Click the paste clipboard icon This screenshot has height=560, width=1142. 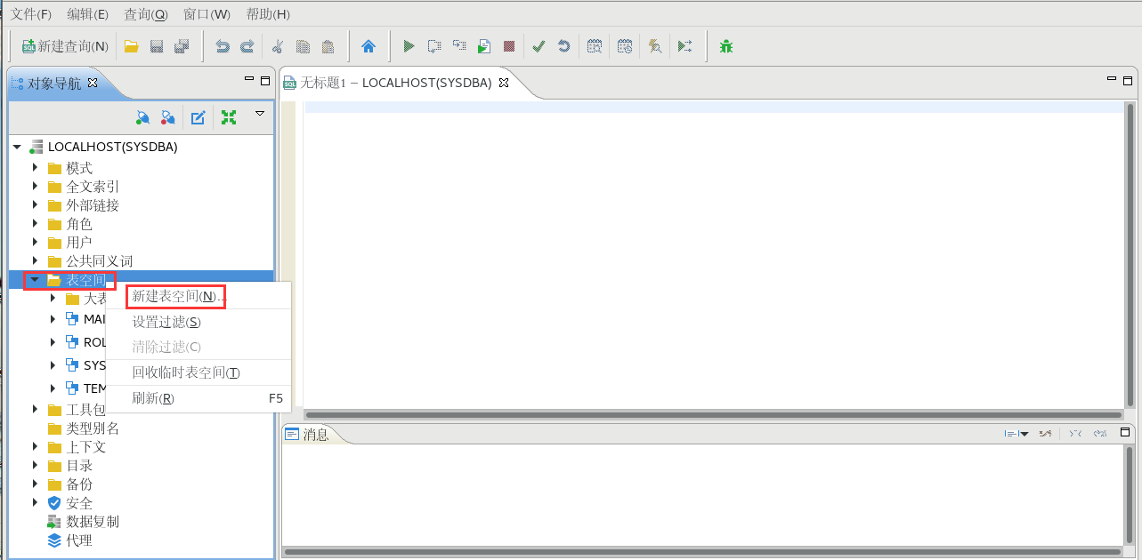pos(328,46)
